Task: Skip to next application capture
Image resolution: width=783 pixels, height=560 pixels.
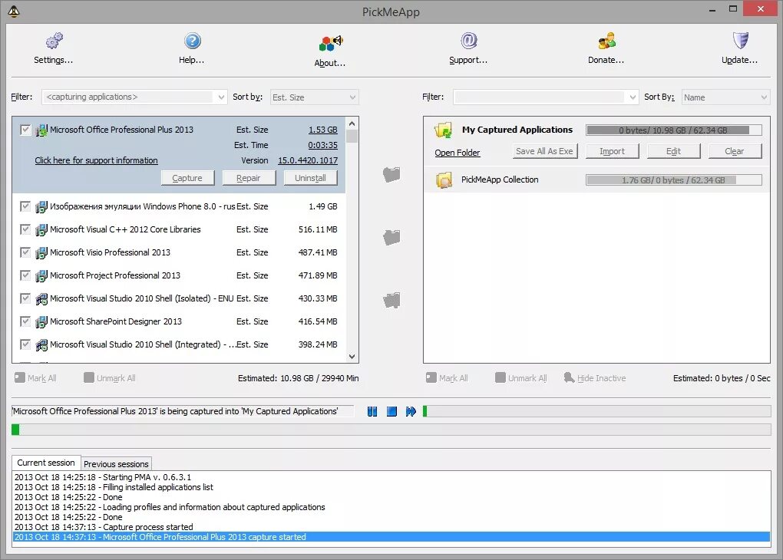Action: [411, 411]
